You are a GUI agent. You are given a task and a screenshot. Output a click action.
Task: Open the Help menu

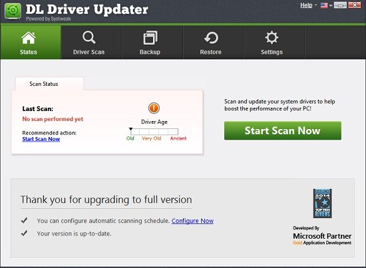pos(306,5)
